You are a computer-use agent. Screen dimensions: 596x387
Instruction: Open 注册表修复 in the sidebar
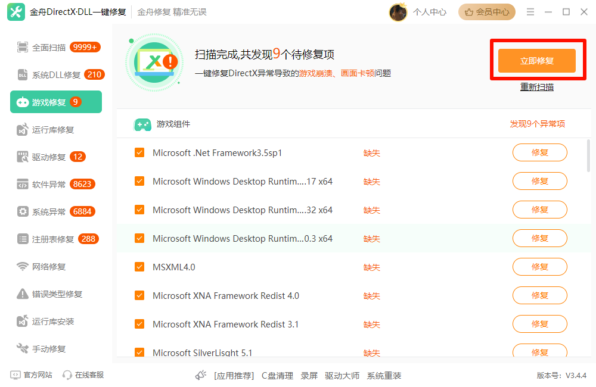(56, 239)
